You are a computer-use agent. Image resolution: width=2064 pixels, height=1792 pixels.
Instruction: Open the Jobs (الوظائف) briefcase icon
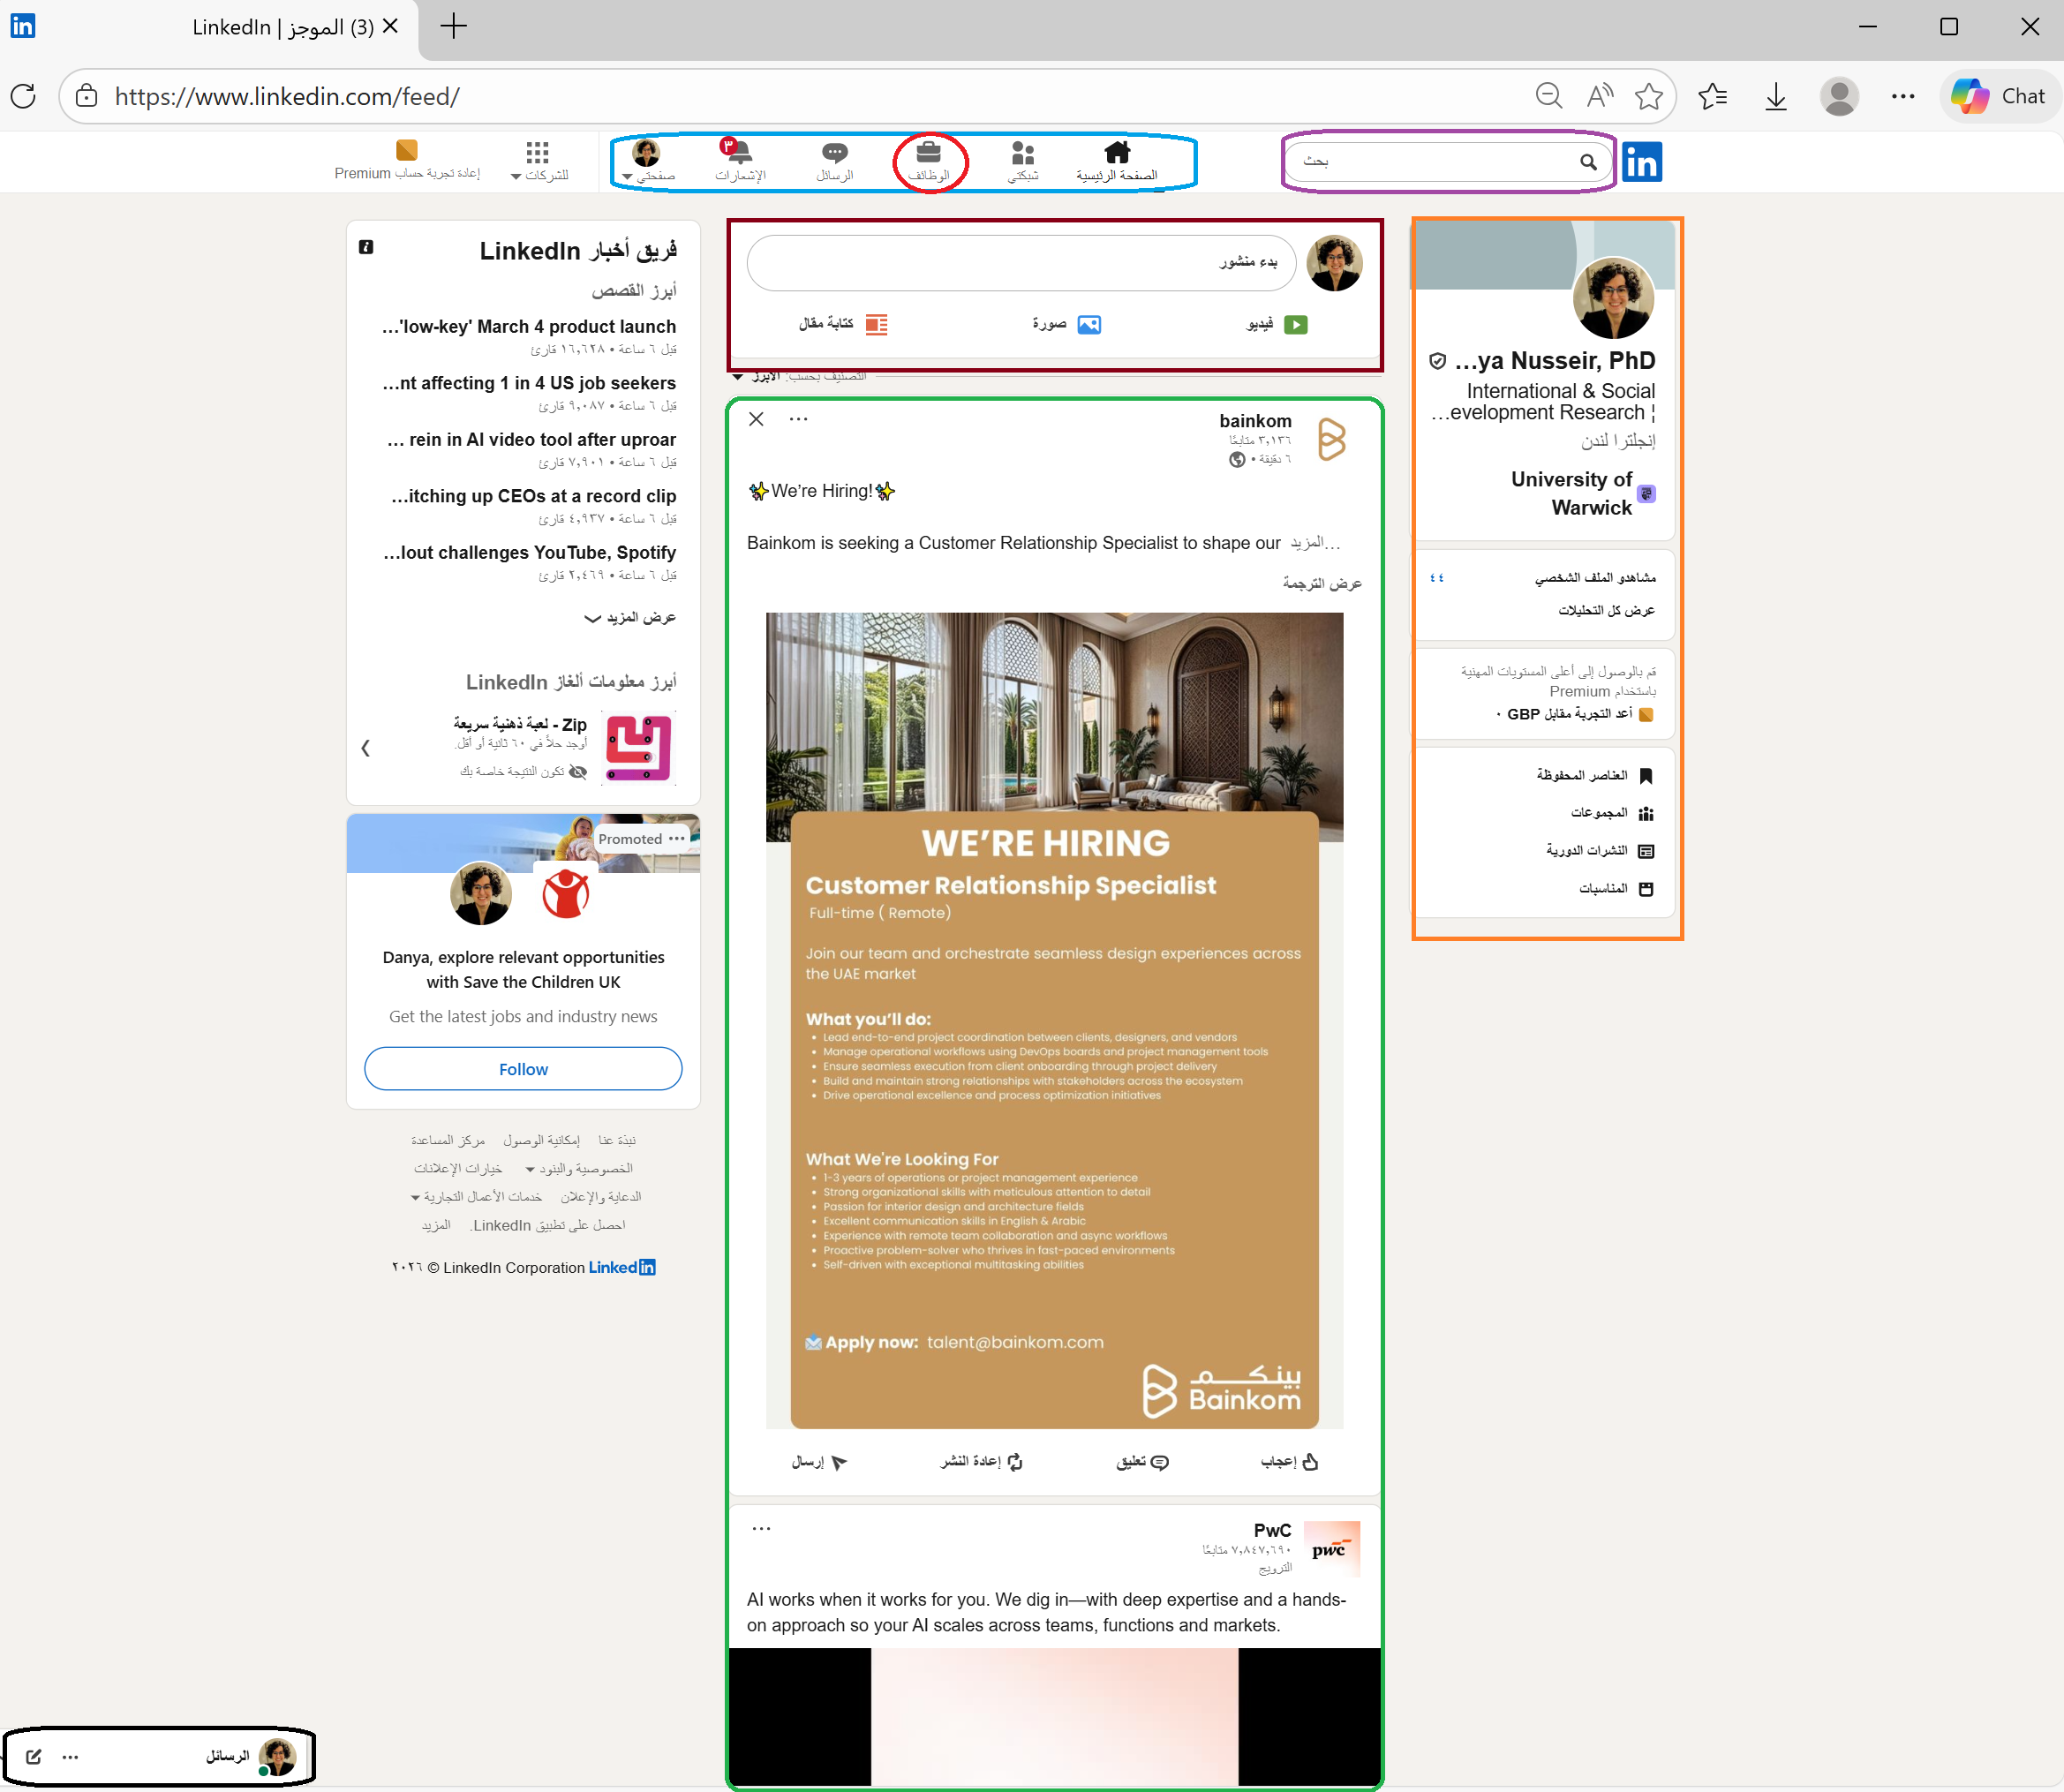click(929, 161)
